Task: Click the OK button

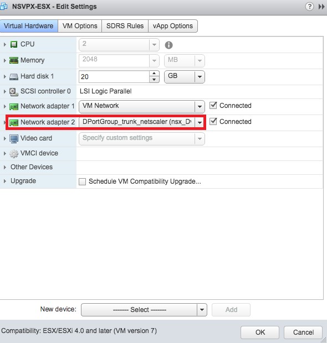Action: [x=260, y=332]
